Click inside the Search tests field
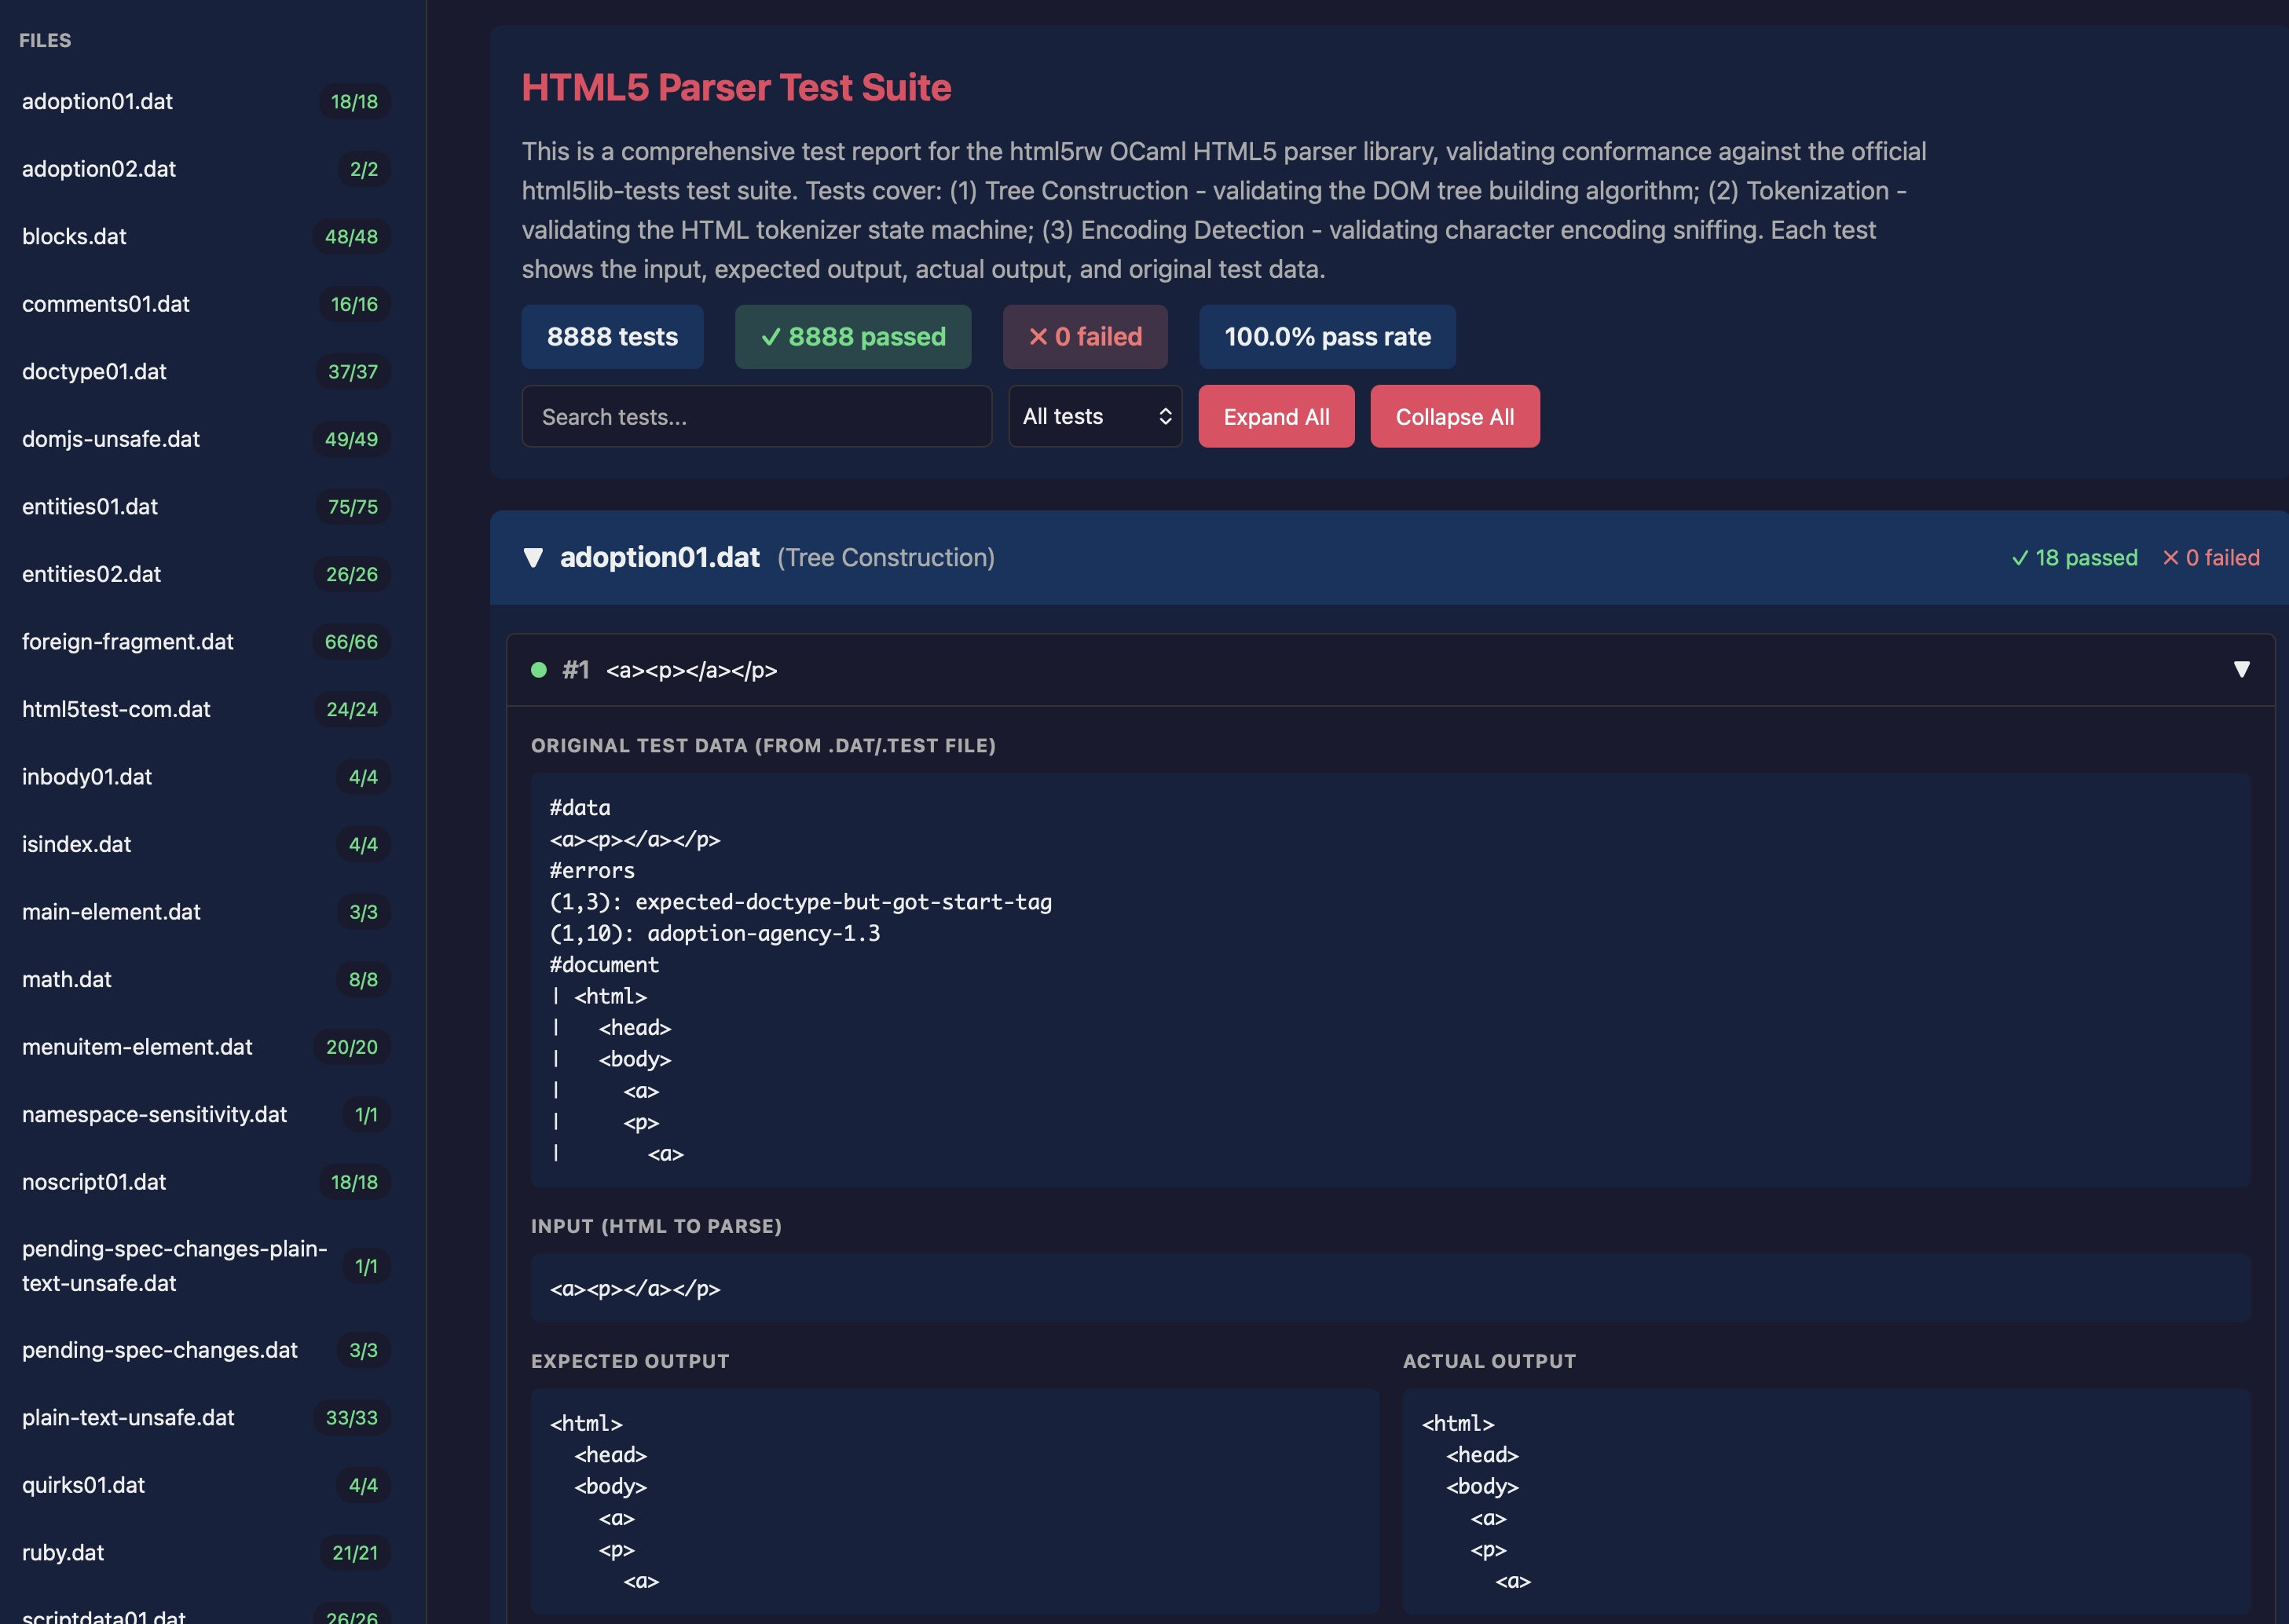The height and width of the screenshot is (1624, 2289). coord(756,416)
